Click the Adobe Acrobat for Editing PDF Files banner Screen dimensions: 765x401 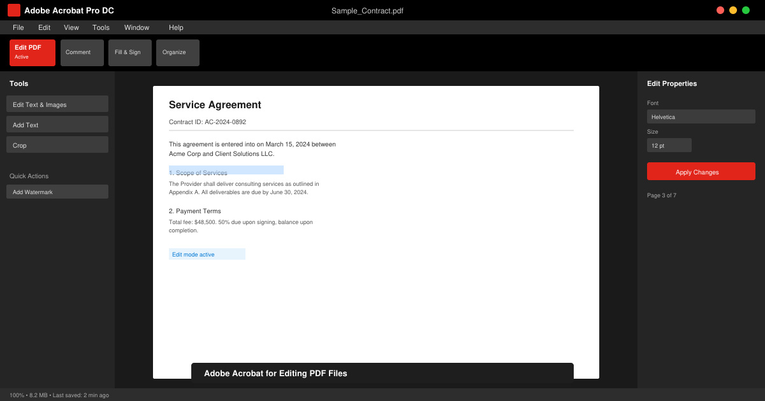point(382,371)
